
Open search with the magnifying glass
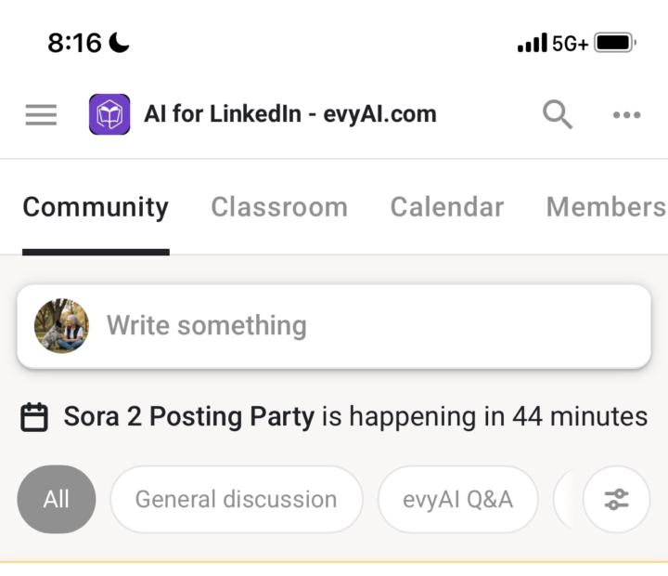pyautogui.click(x=557, y=114)
